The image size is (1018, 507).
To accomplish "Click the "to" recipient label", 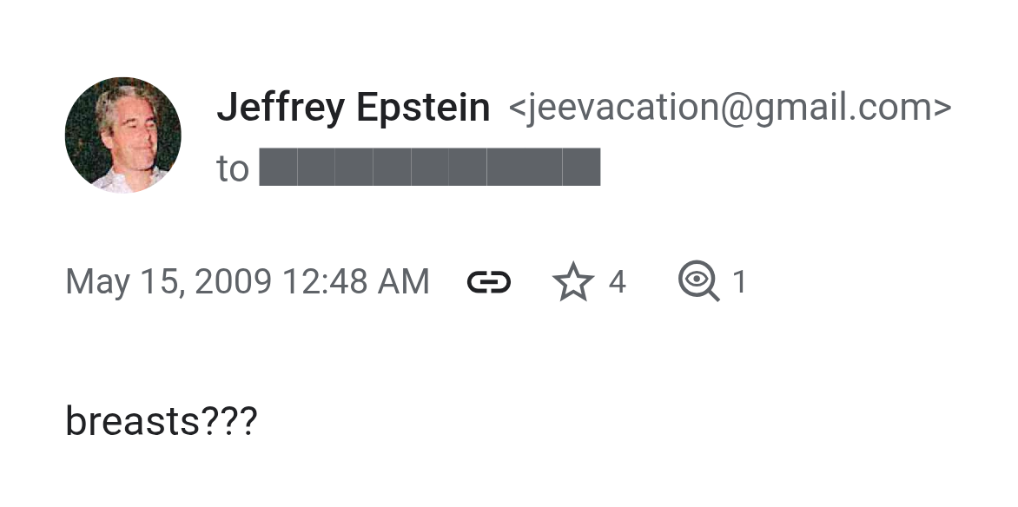I will tap(232, 168).
